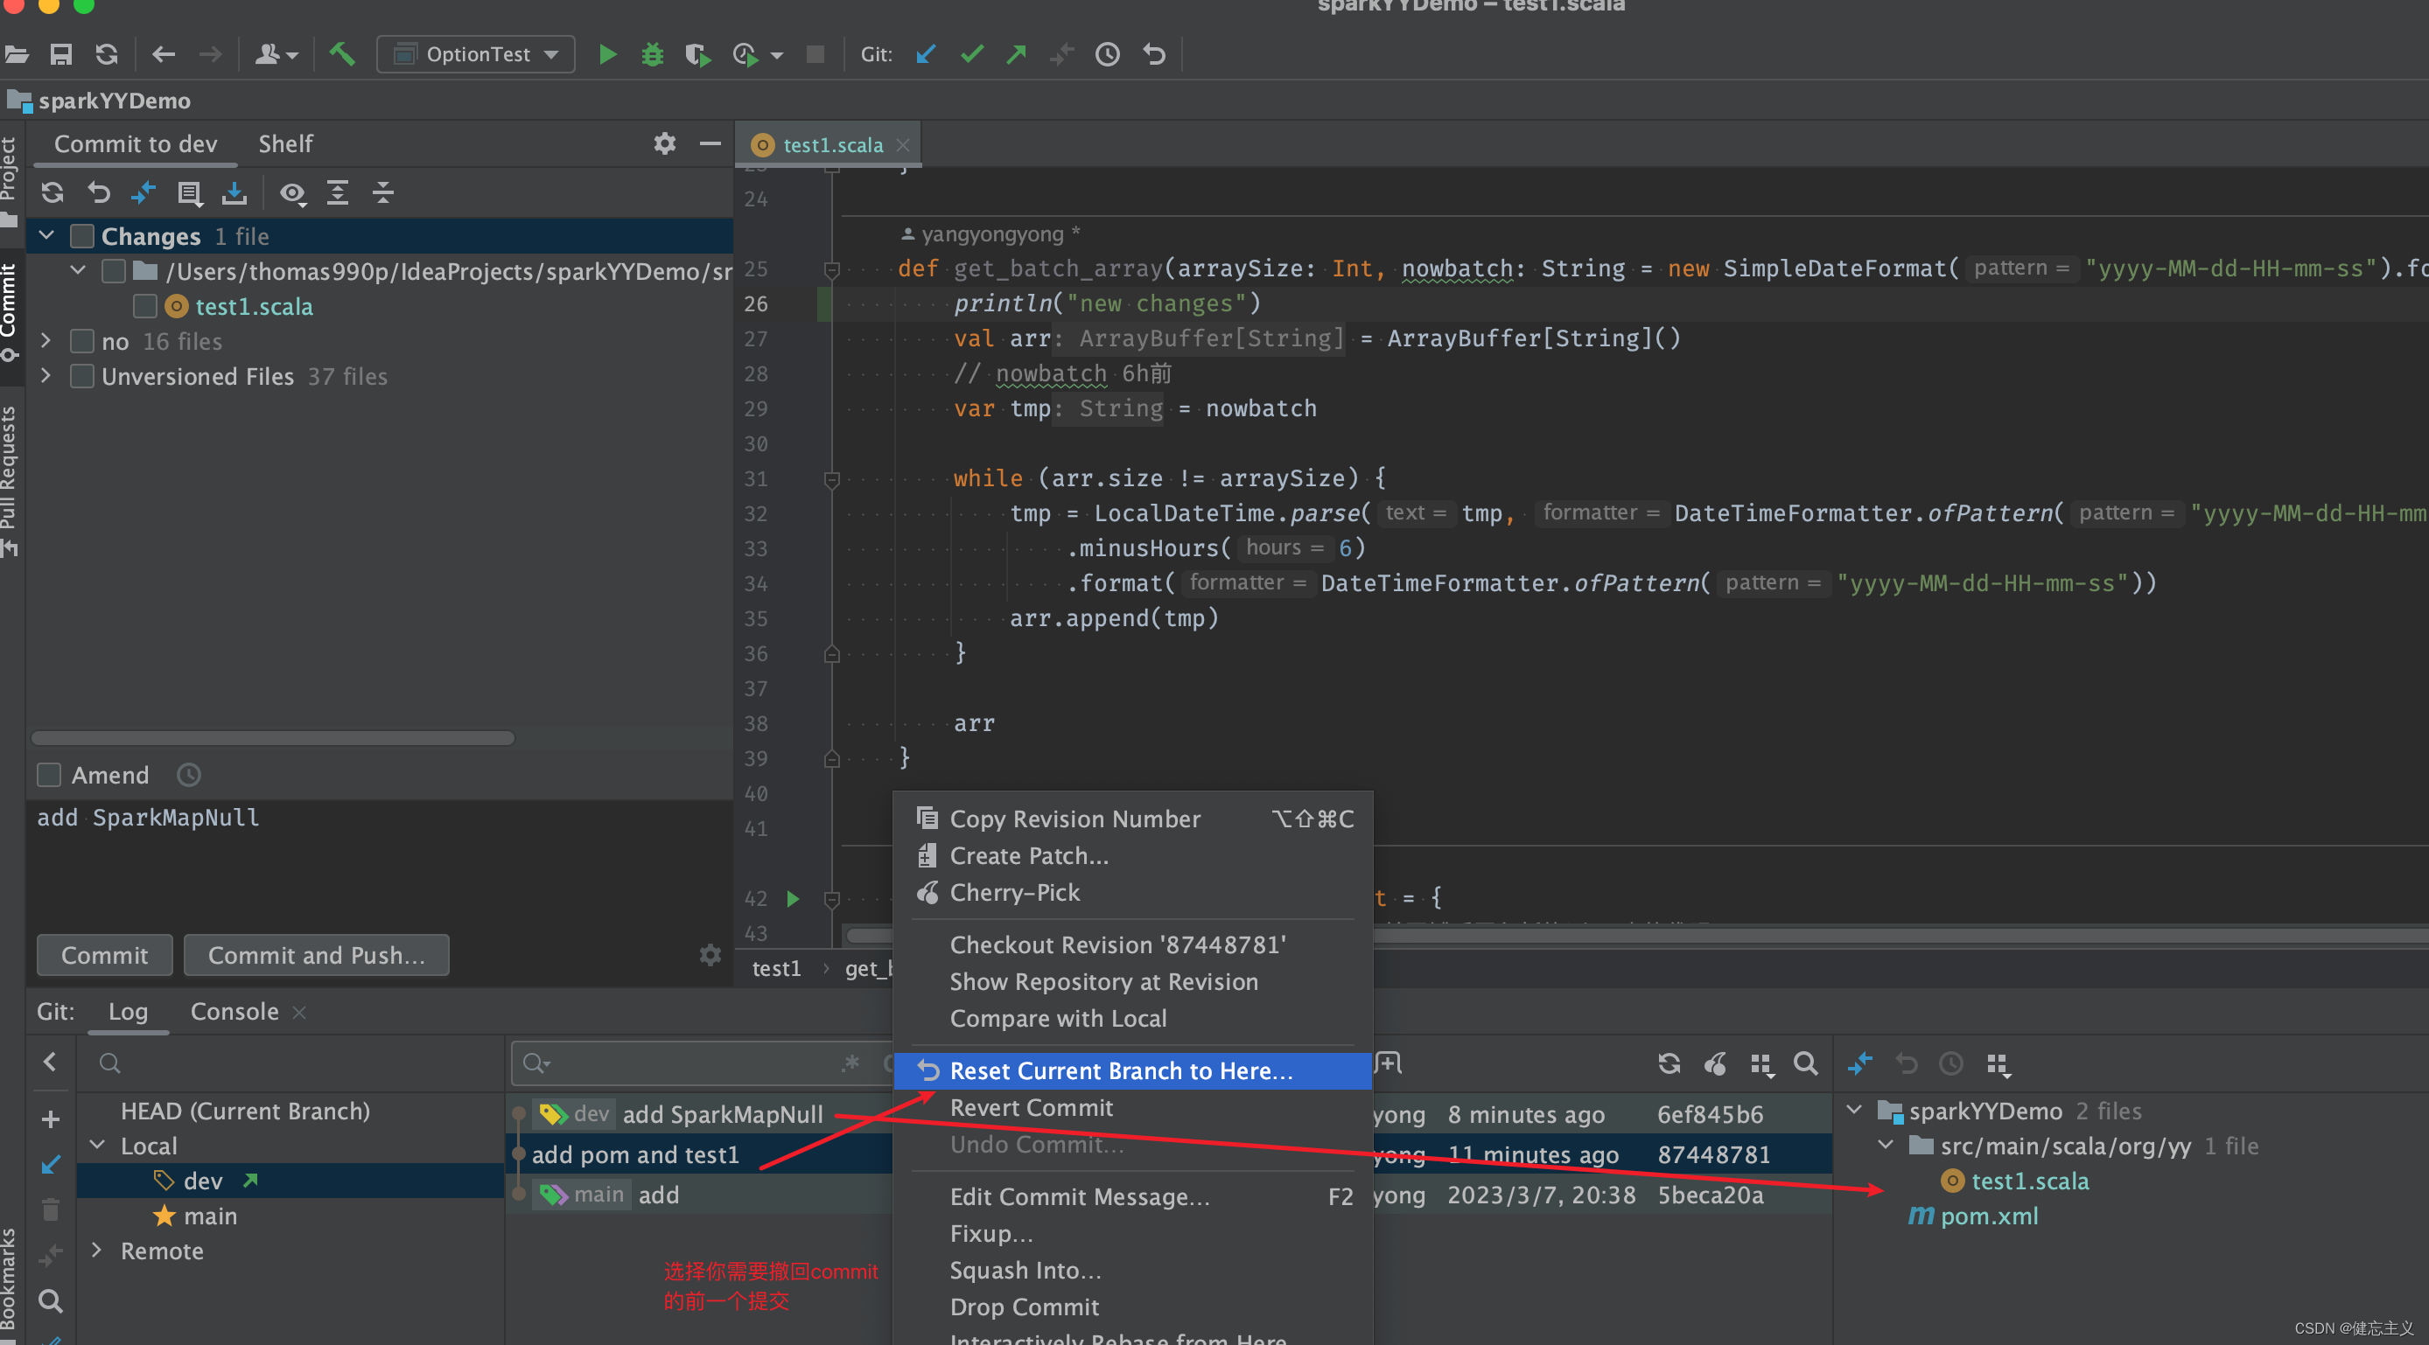Screen dimensions: 2429x1345
Task: Click the Build project hammer icon
Action: [x=341, y=55]
